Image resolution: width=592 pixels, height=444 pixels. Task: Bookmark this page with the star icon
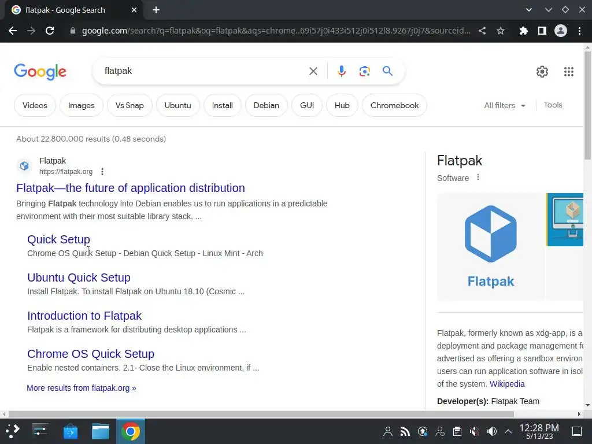501,31
